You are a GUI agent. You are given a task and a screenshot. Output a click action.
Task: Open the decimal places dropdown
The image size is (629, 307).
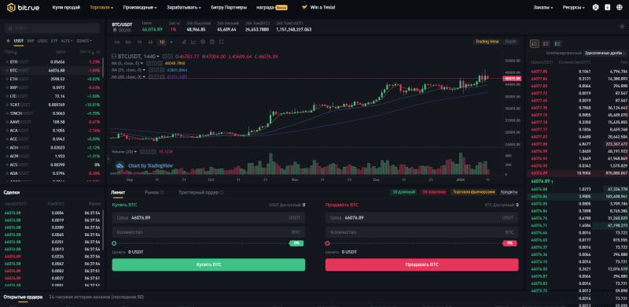point(605,53)
